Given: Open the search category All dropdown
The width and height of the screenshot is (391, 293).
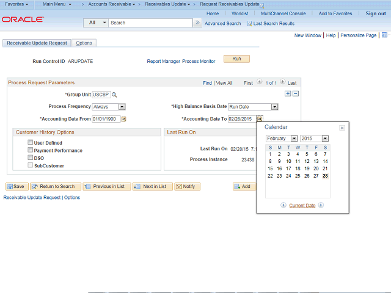Looking at the screenshot, I should pyautogui.click(x=96, y=23).
